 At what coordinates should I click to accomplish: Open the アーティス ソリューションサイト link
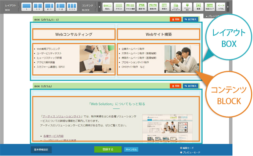coord(62,116)
